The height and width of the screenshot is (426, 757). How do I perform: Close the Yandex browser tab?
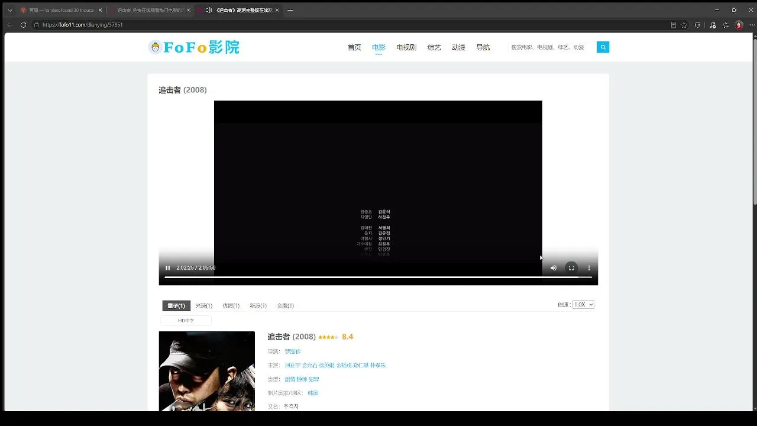100,10
